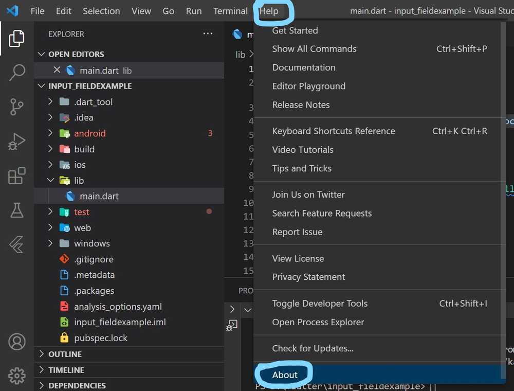Viewport: 514px width, 391px height.
Task: Open Documentation from Help menu
Action: pyautogui.click(x=379, y=67)
